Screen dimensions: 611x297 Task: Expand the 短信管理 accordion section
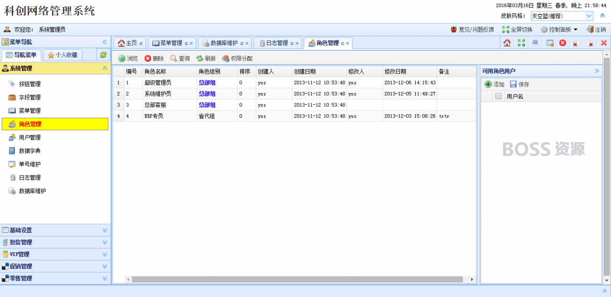(x=55, y=242)
